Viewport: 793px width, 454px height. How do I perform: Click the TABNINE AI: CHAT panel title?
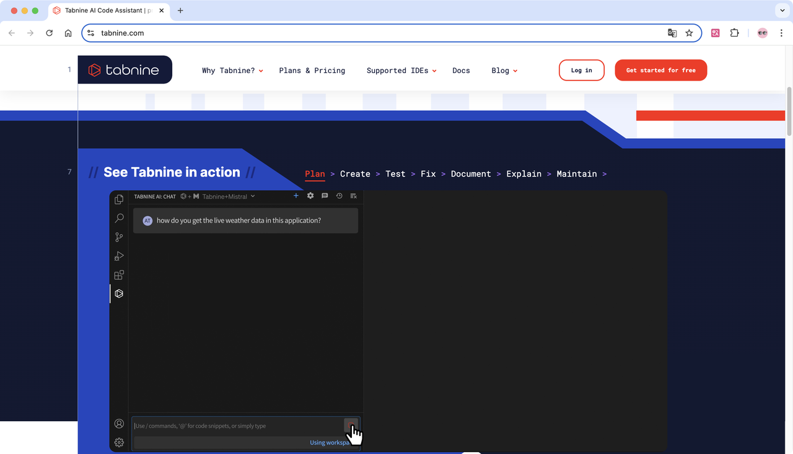click(155, 196)
